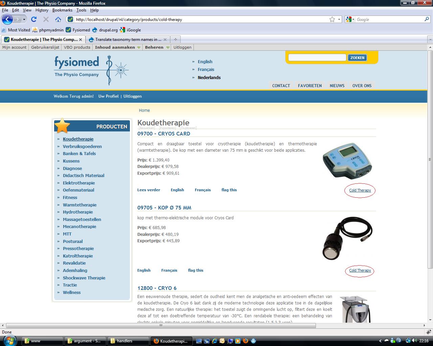433x346 pixels.
Task: Switch to the argument taskbar window
Action: (x=85, y=341)
